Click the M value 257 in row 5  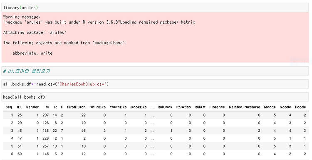(46, 146)
